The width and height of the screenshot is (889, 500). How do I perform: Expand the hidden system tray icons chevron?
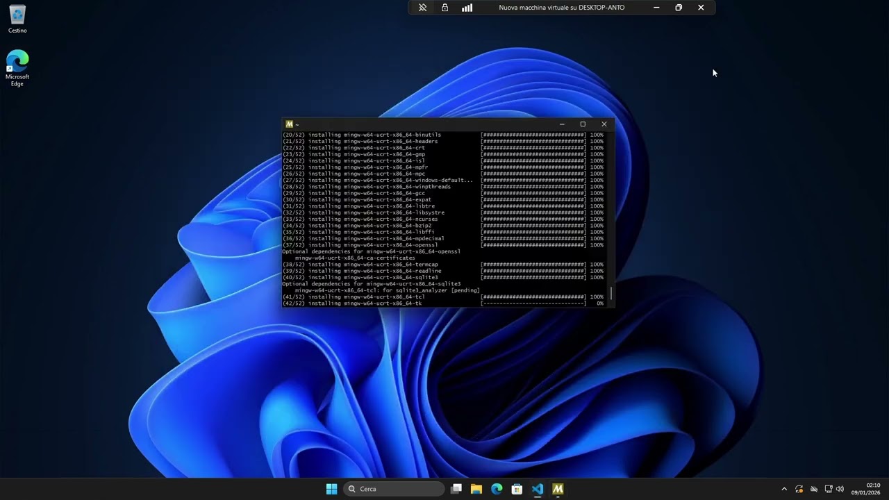click(784, 489)
